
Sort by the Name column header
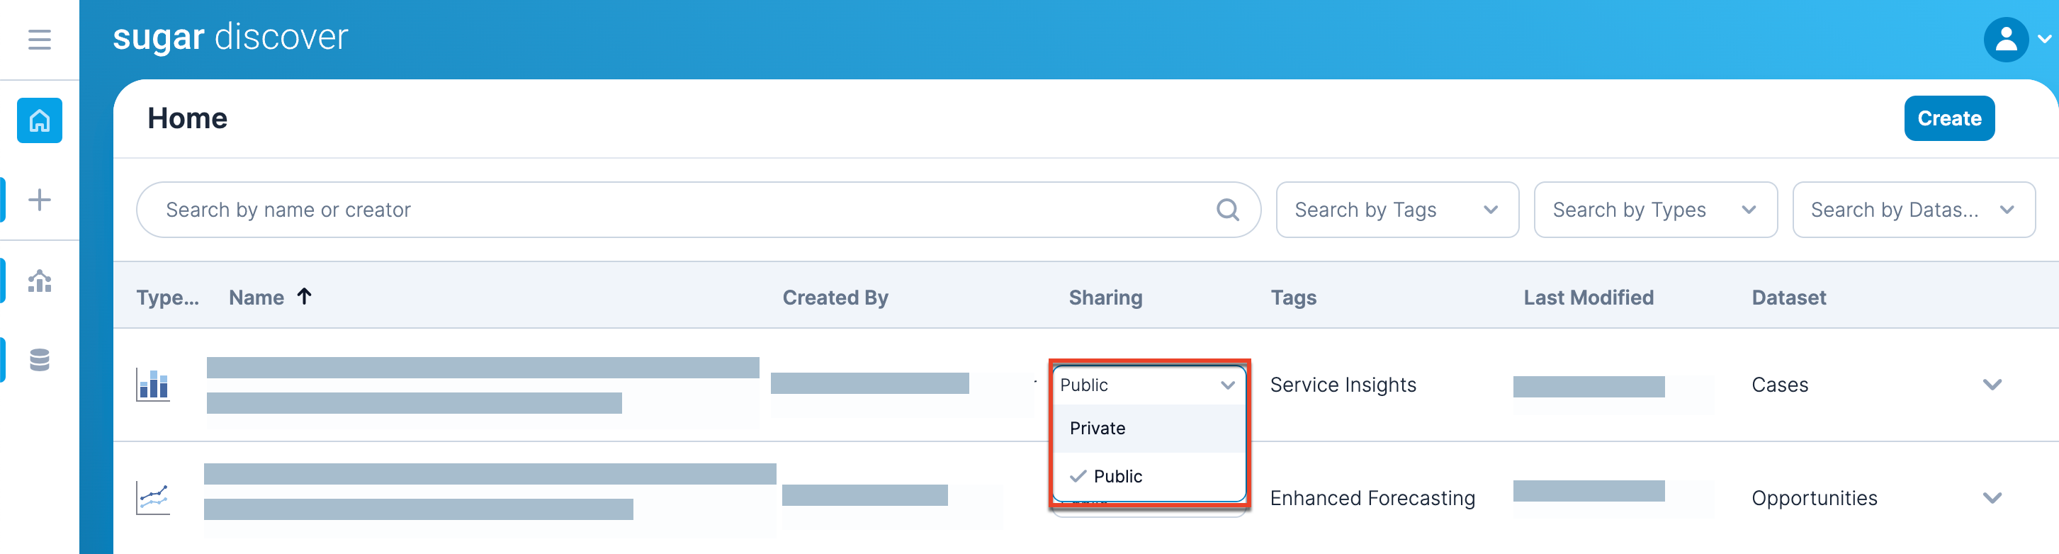tap(256, 298)
